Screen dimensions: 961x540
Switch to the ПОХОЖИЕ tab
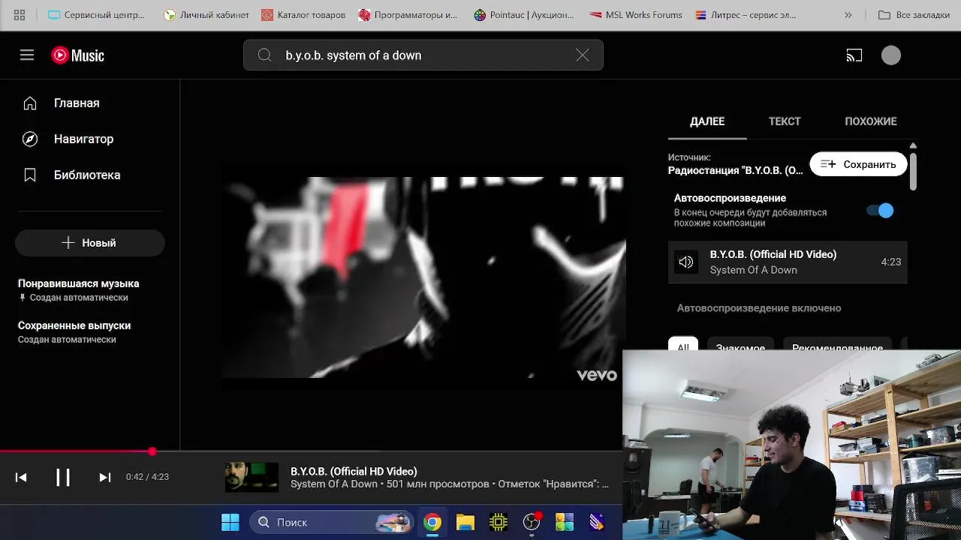coord(871,121)
